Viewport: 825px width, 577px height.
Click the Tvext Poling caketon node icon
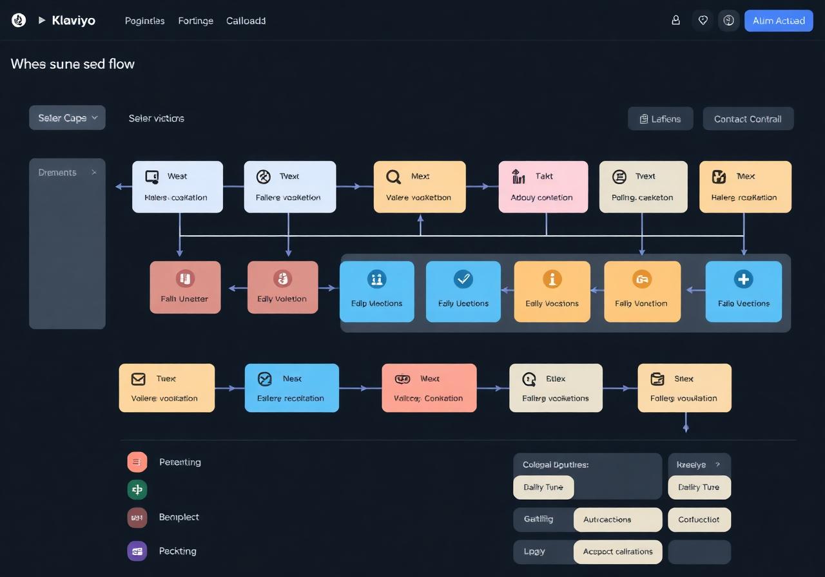click(619, 176)
